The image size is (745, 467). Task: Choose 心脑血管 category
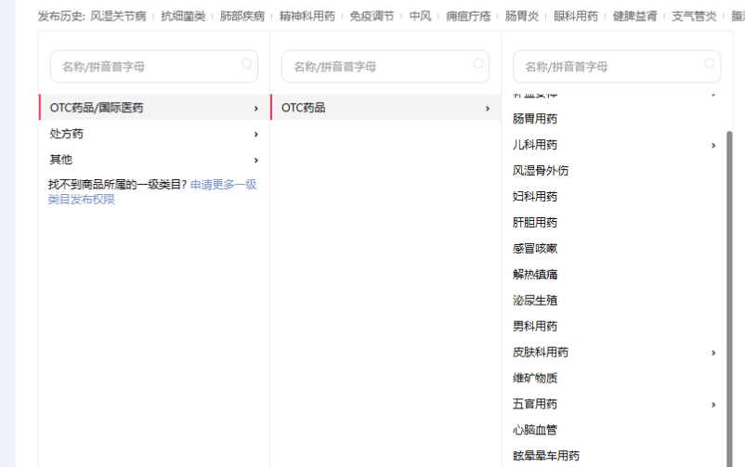tap(535, 430)
